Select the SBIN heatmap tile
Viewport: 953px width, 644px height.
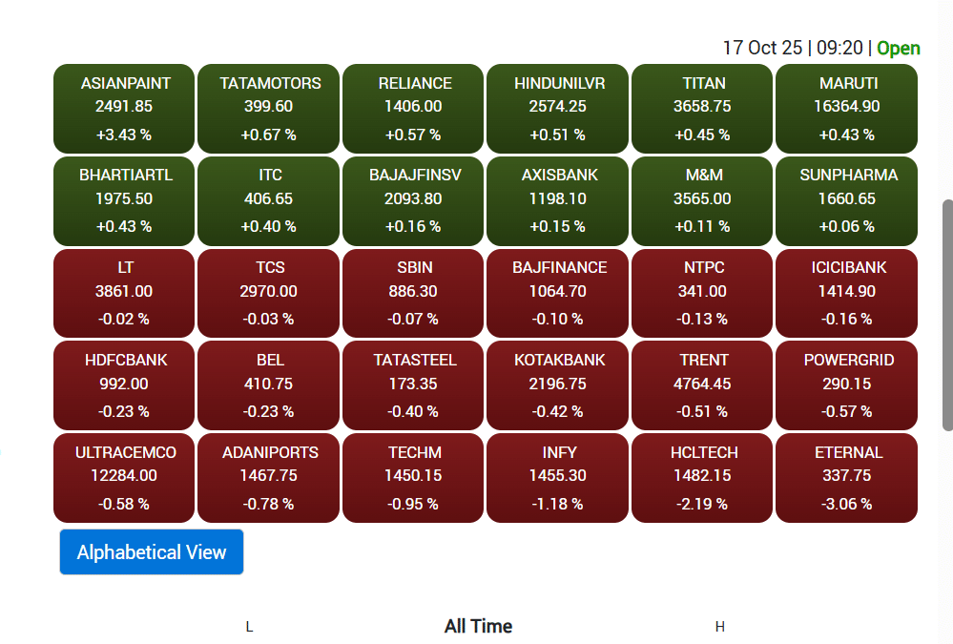(413, 293)
